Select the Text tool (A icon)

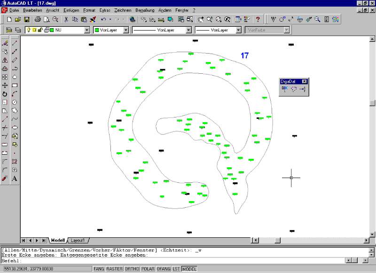(15, 179)
